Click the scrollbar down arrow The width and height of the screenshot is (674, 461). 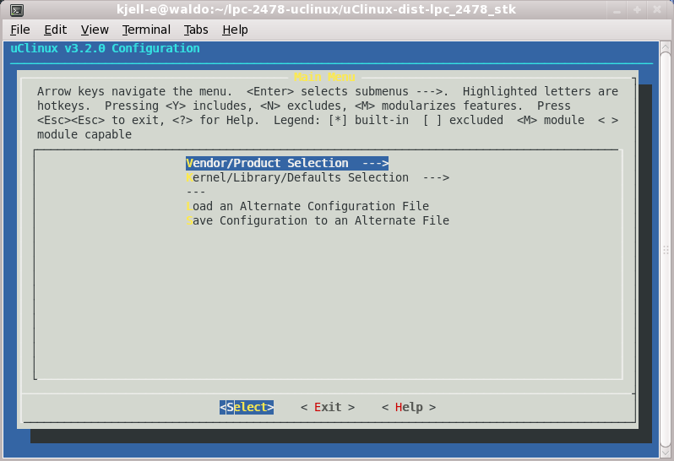coord(665,452)
